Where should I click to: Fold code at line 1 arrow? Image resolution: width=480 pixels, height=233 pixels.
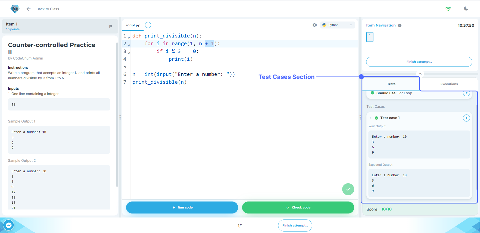pyautogui.click(x=129, y=38)
